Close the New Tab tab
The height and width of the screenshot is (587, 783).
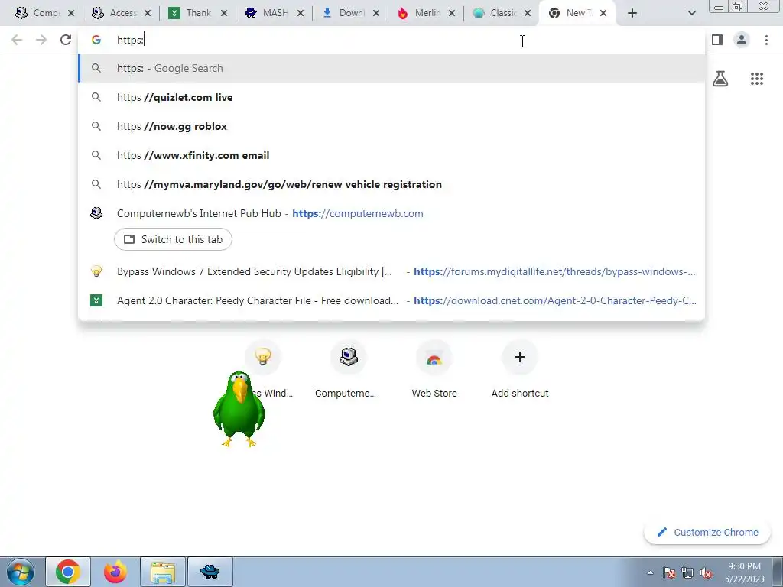[x=603, y=13]
